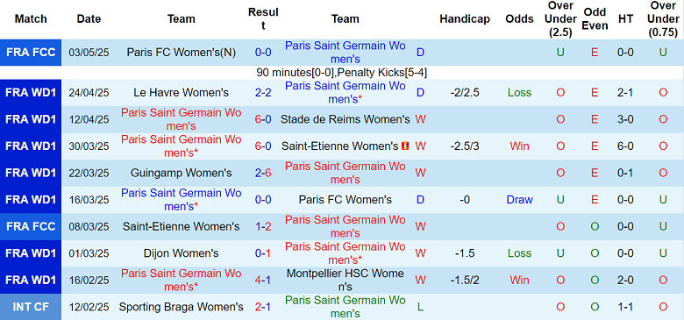684x320 pixels.
Task: Open Dijon Women's team page
Action: click(x=181, y=253)
